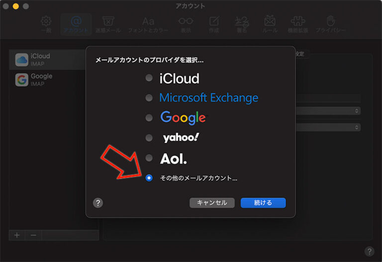Open the lower dropdown in account settings
Image resolution: width=382 pixels, height=262 pixels.
point(328,127)
